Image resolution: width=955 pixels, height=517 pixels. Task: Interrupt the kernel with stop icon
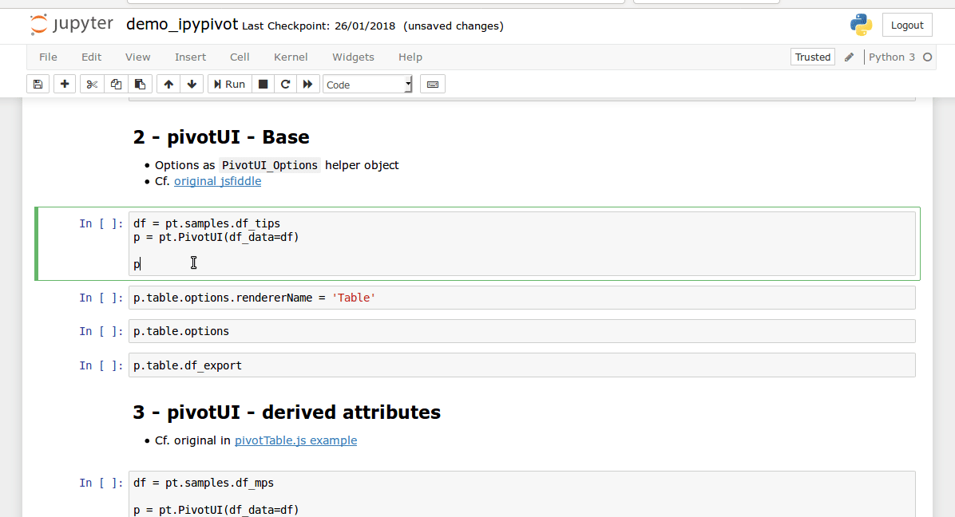click(263, 84)
